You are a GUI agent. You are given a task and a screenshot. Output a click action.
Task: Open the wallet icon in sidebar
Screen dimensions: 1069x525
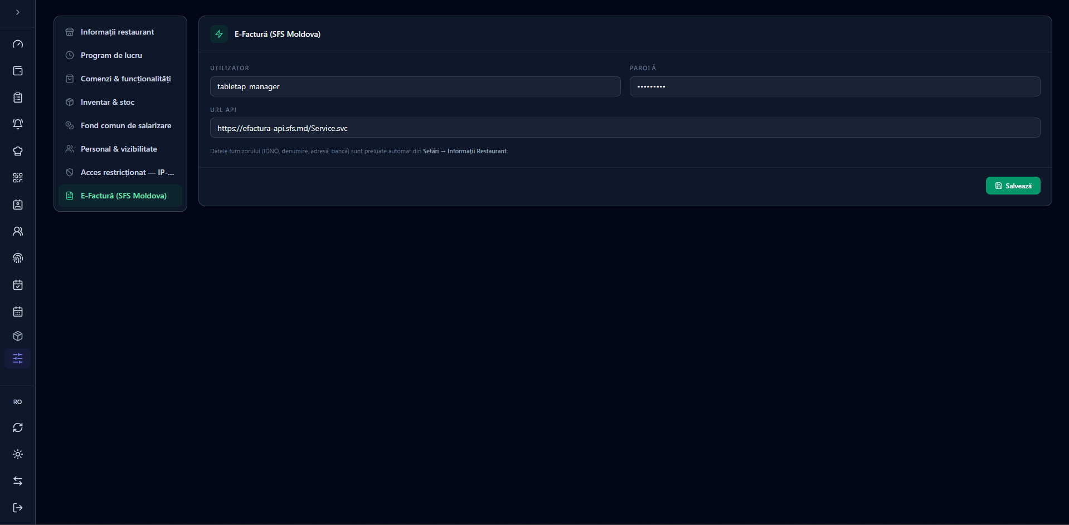coord(18,71)
